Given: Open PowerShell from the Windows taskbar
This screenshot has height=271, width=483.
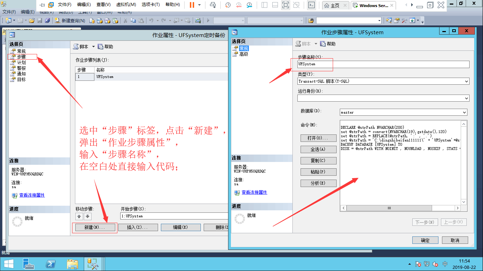Looking at the screenshot, I should click(51, 264).
